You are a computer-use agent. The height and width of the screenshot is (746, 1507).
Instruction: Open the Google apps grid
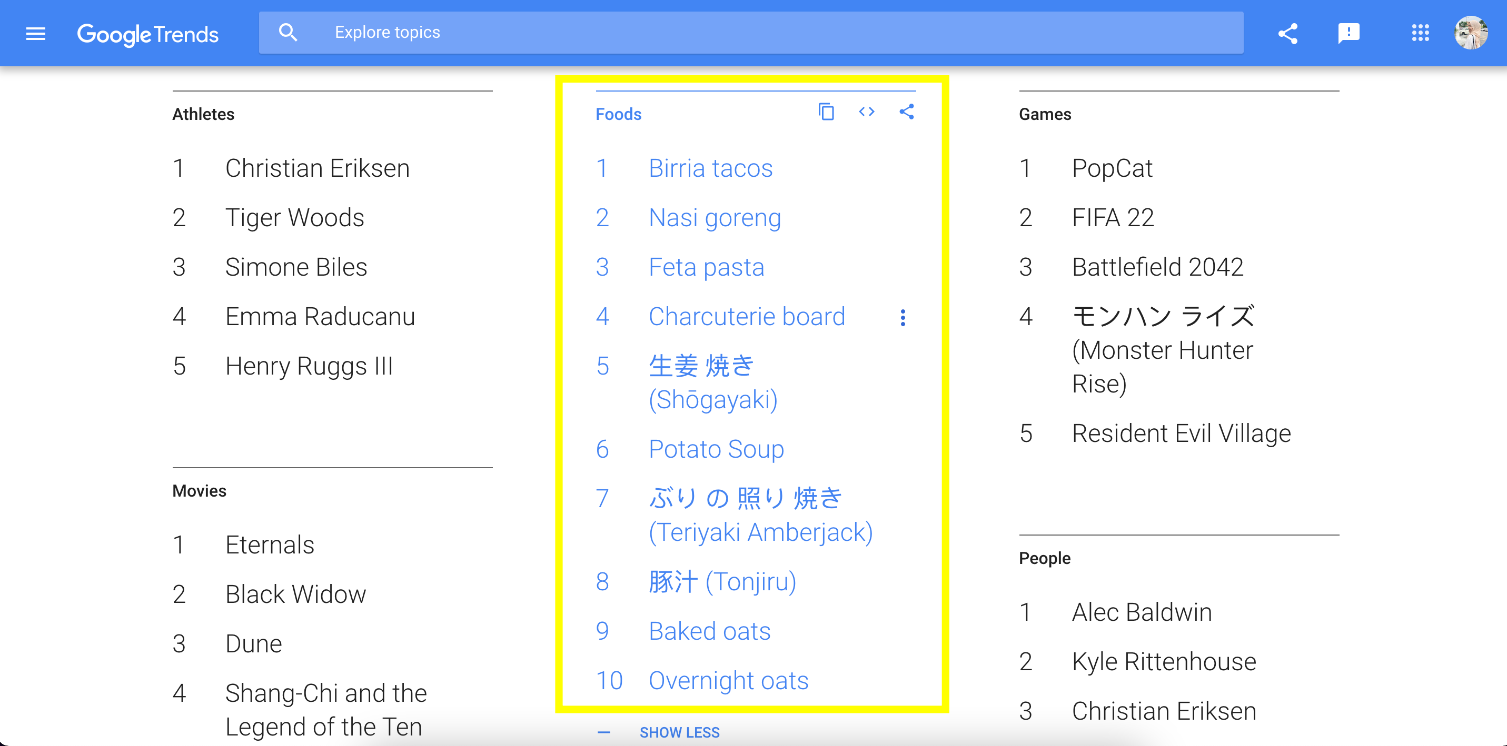coord(1421,33)
